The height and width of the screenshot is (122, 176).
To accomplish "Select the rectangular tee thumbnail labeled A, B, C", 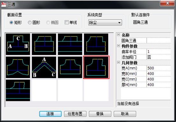I will click(18, 44).
